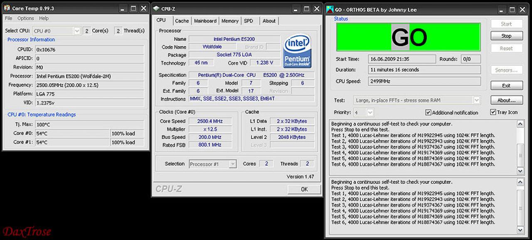Viewport: 532px width, 240px height.
Task: Minimize the CPU-Z window
Action: 296,8
